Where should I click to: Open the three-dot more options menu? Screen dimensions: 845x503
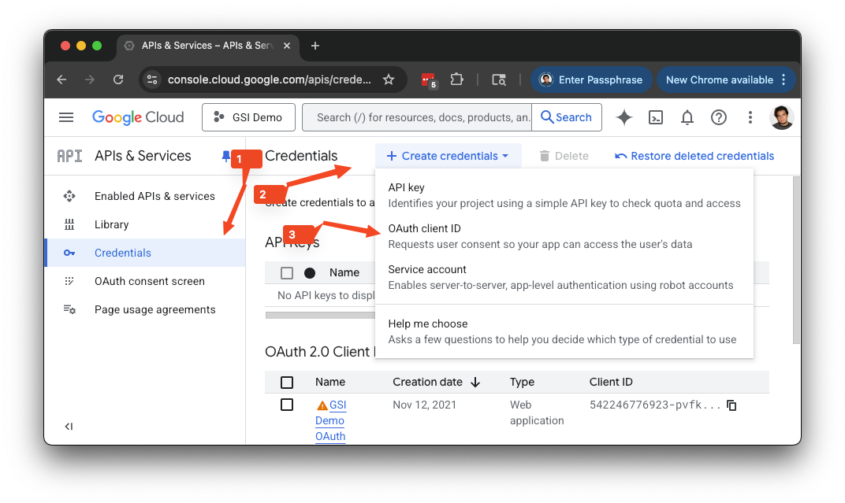[x=750, y=117]
